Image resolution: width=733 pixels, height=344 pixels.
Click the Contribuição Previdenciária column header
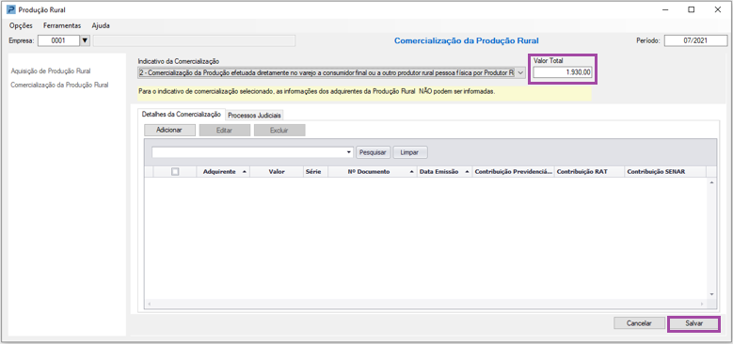pyautogui.click(x=513, y=172)
